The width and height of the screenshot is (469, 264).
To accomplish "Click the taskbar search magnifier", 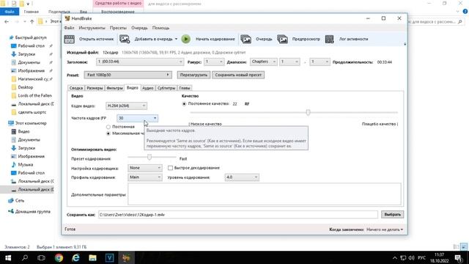I will tap(25, 257).
